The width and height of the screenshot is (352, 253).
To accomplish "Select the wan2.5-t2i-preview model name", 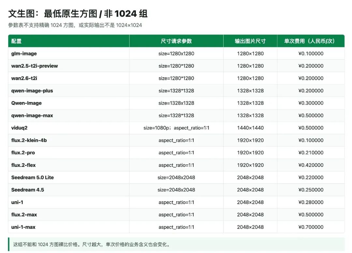I will 35,66.
